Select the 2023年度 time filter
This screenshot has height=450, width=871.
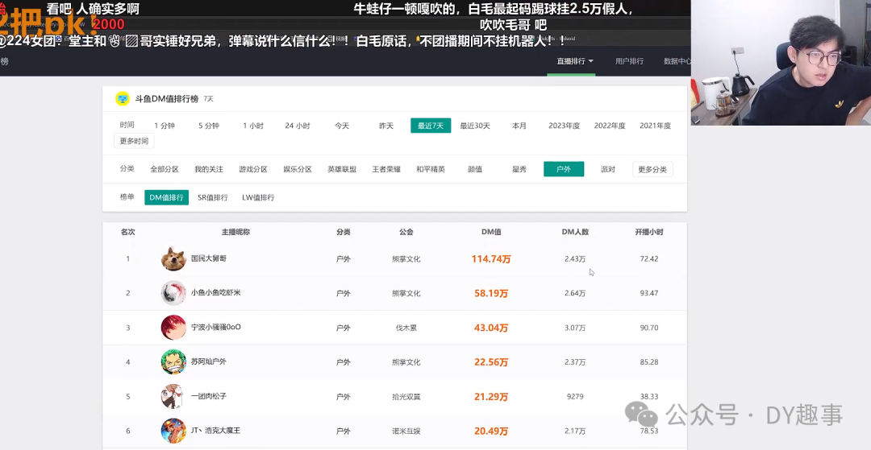pos(565,126)
